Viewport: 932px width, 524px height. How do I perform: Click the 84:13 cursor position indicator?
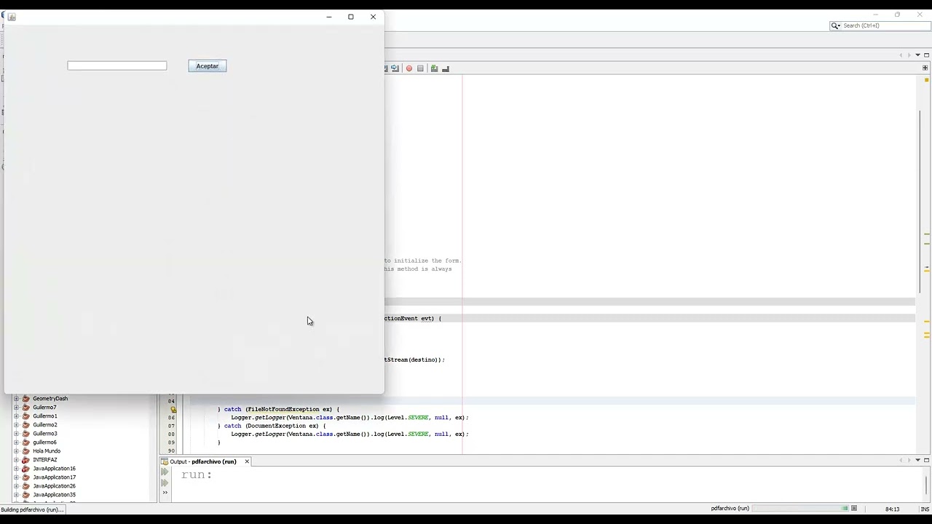(x=892, y=509)
